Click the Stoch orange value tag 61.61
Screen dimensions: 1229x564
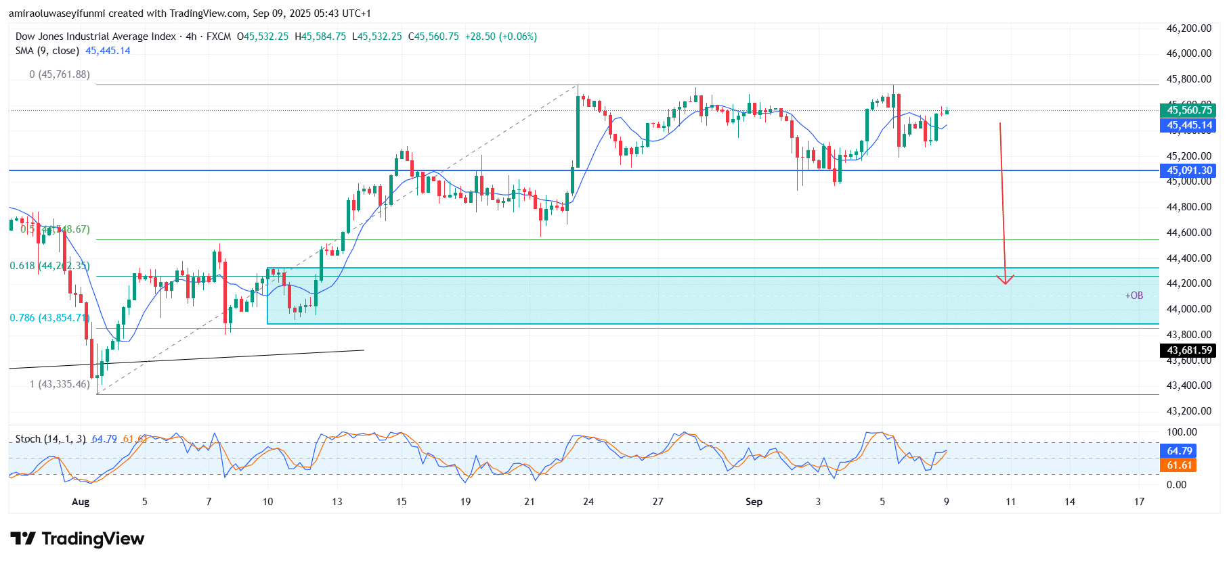1179,465
